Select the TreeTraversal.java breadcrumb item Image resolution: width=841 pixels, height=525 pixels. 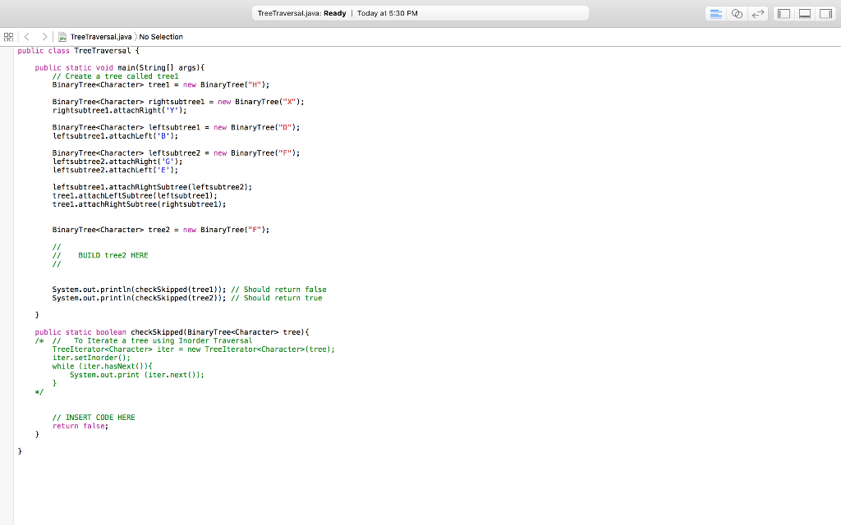(x=100, y=37)
